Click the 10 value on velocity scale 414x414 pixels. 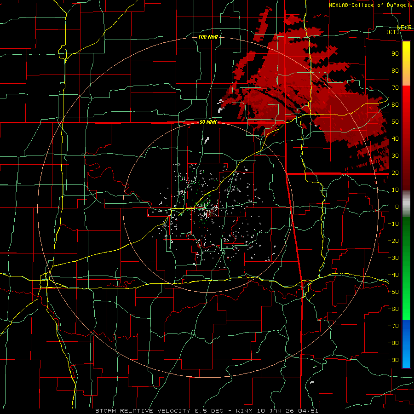pyautogui.click(x=395, y=190)
